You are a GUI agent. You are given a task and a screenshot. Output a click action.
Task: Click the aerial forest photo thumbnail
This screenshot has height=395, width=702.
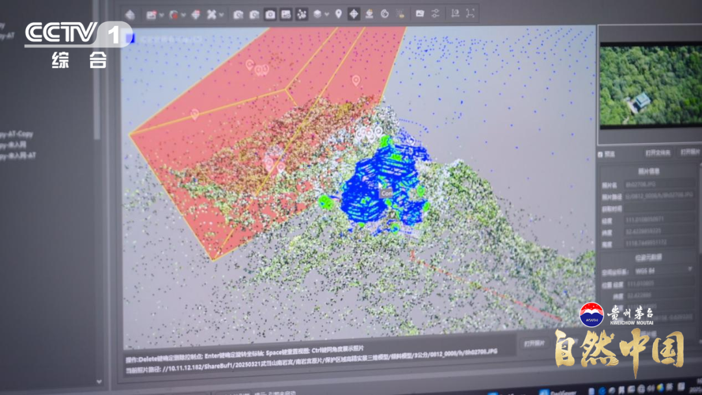pos(651,85)
